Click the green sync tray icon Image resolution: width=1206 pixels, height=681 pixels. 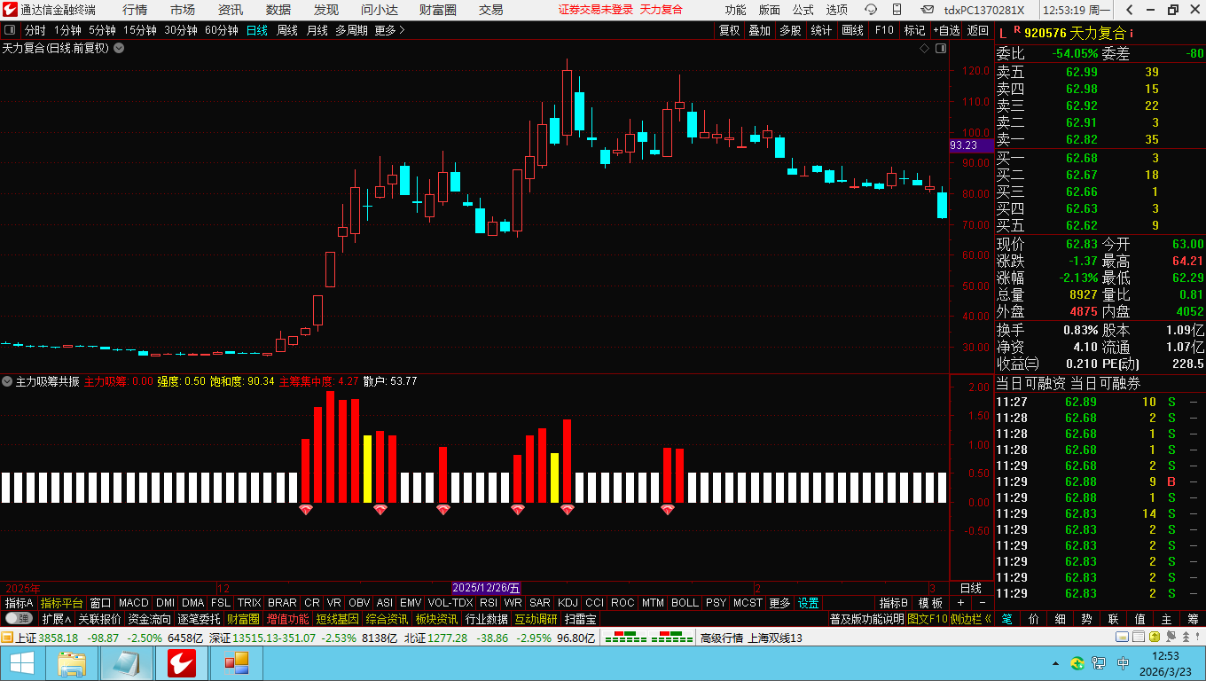[1077, 663]
